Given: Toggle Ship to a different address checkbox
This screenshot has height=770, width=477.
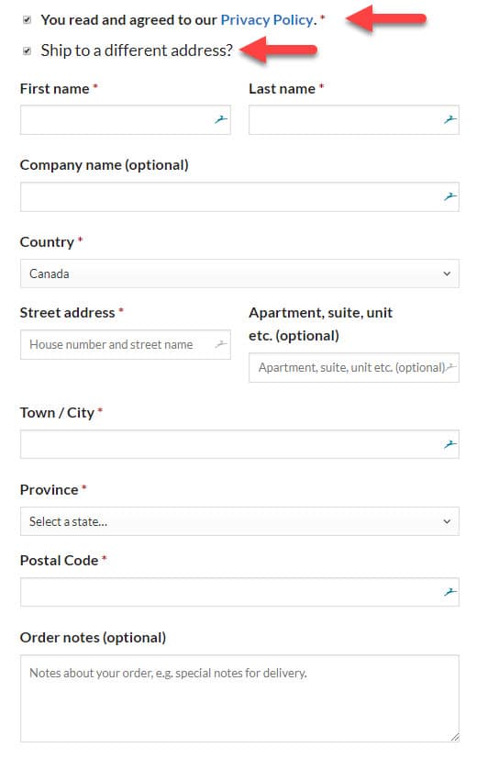Looking at the screenshot, I should 27,50.
